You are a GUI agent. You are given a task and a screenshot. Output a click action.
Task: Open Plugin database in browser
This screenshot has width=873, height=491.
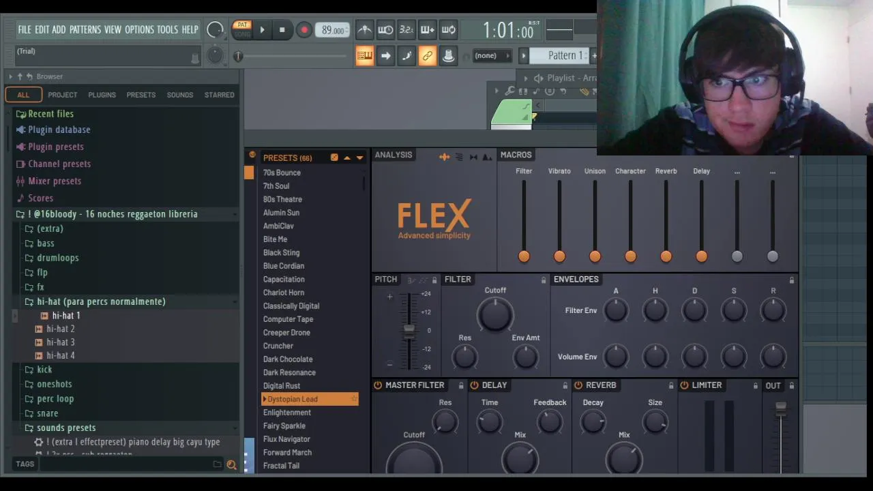click(x=59, y=130)
